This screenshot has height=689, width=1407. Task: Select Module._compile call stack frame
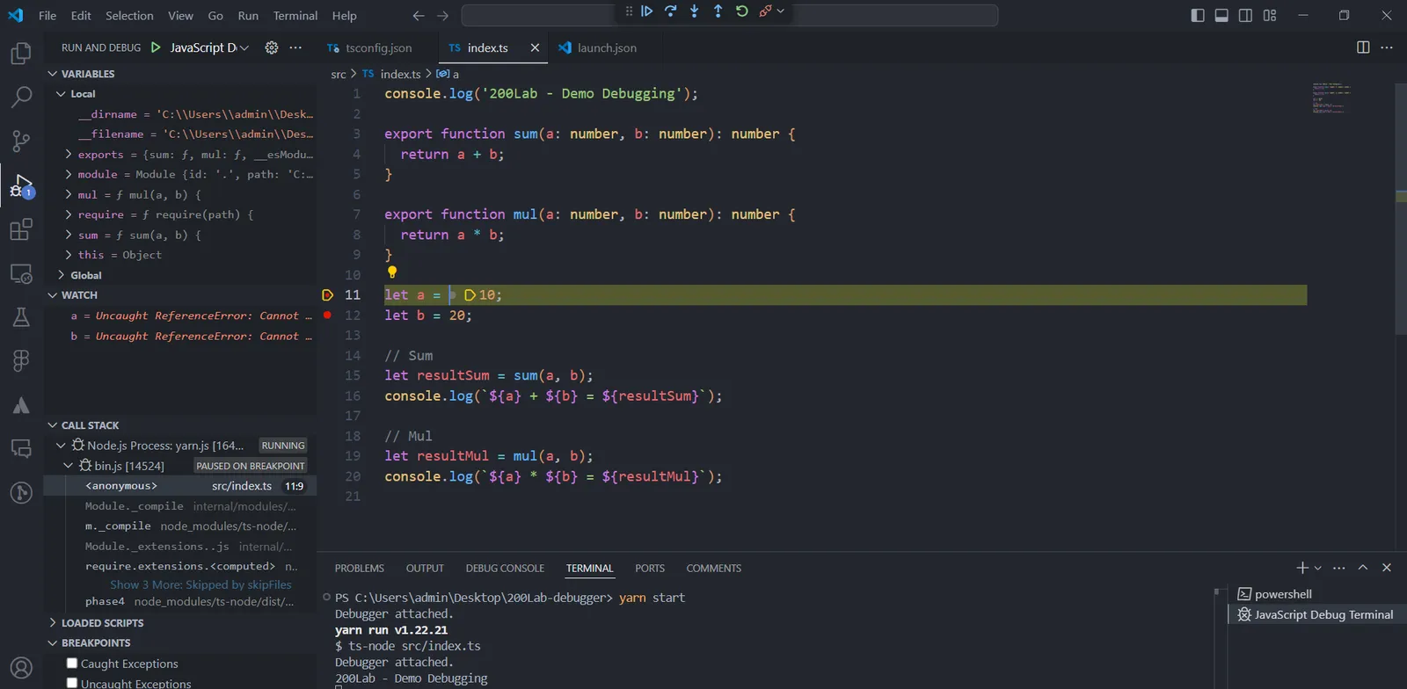pos(180,506)
